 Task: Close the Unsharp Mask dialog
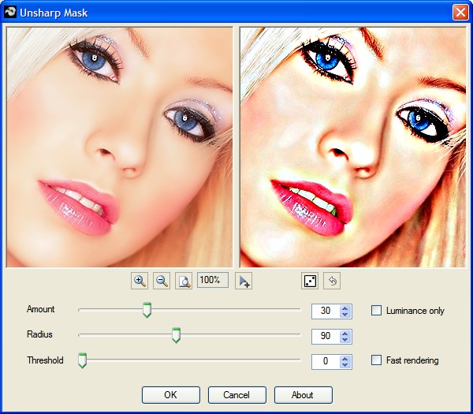460,13
